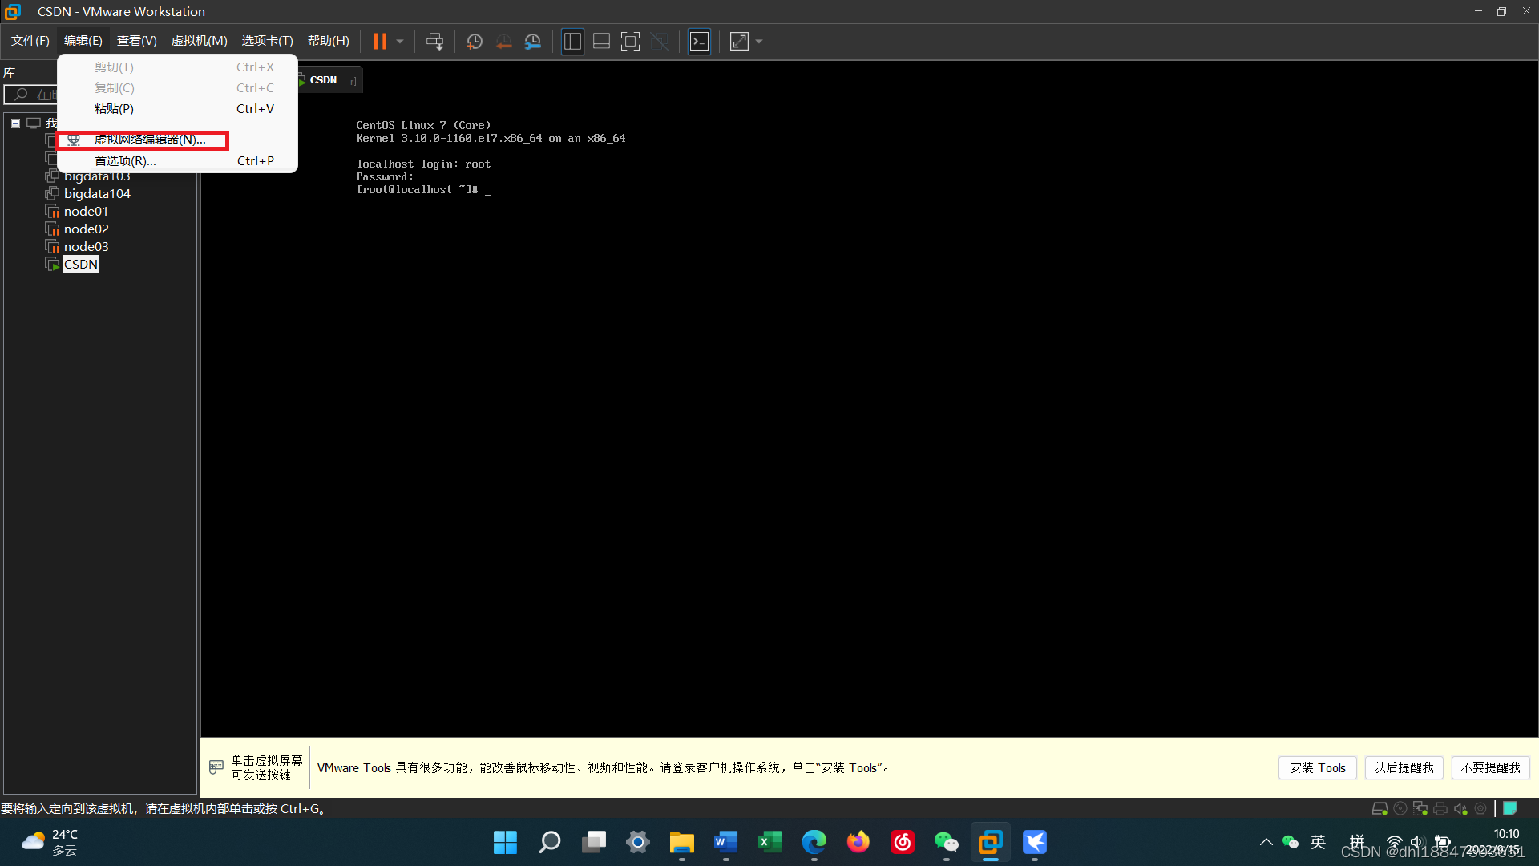Image resolution: width=1539 pixels, height=866 pixels.
Task: Take a snapshot of this virtual machine
Action: [x=475, y=41]
